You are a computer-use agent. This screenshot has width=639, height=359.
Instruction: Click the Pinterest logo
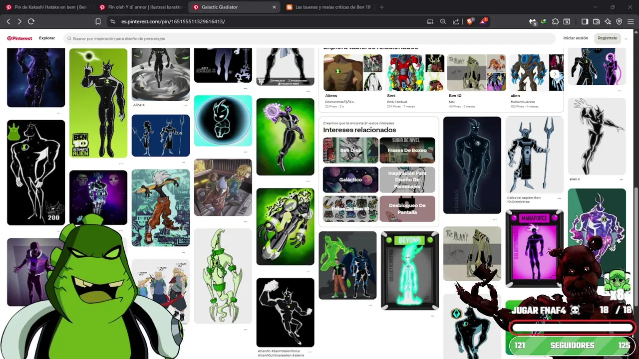19,38
